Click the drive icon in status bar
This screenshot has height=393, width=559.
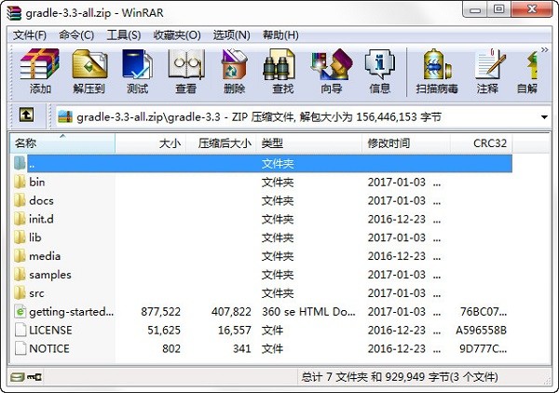[17, 377]
